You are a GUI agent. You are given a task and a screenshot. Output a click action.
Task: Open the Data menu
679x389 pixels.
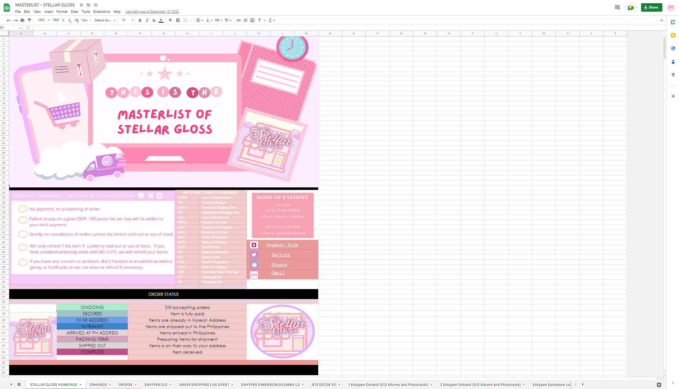point(74,12)
